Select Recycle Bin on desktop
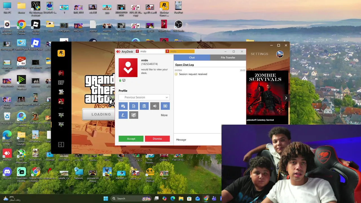 (x=7, y=118)
